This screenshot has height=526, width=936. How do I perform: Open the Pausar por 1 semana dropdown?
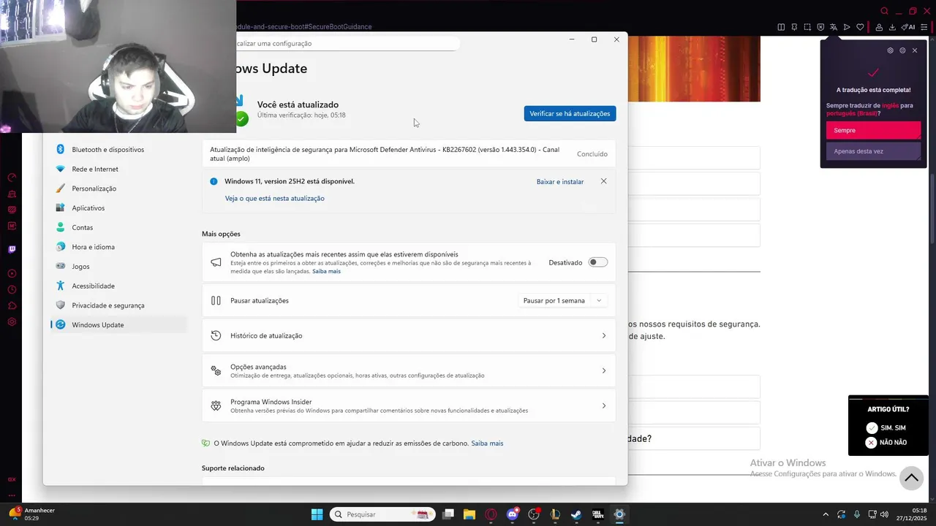click(x=562, y=300)
